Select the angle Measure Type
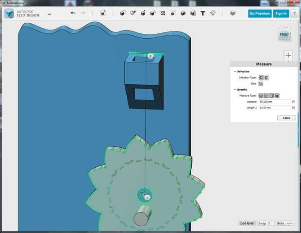Screen dimensions: 301x233 (x=266, y=95)
